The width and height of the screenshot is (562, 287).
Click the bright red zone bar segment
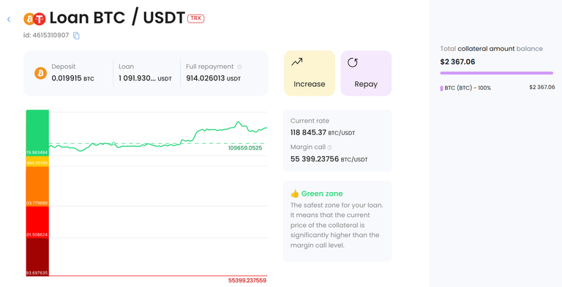point(37,222)
